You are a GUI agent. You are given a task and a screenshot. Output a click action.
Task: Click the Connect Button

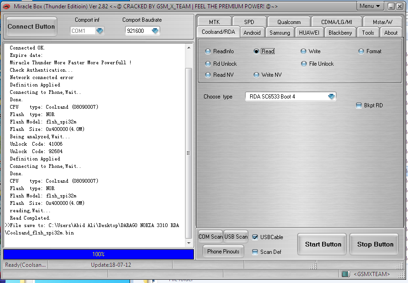pos(31,26)
